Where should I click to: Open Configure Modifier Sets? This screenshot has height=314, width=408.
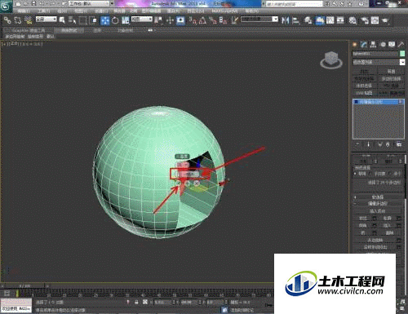click(399, 144)
